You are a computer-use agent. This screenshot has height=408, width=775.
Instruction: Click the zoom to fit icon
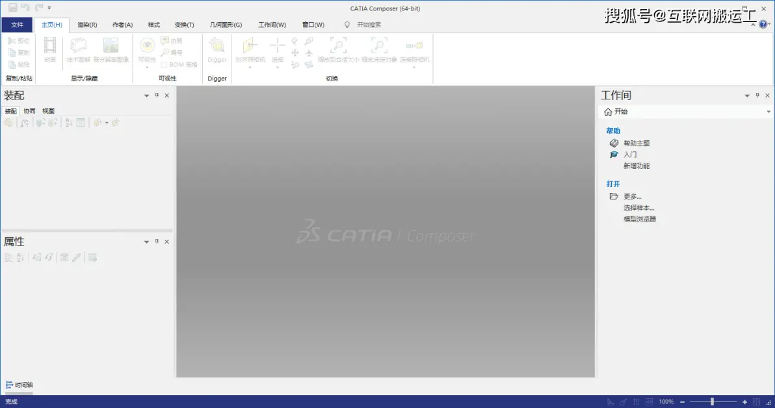coord(339,45)
